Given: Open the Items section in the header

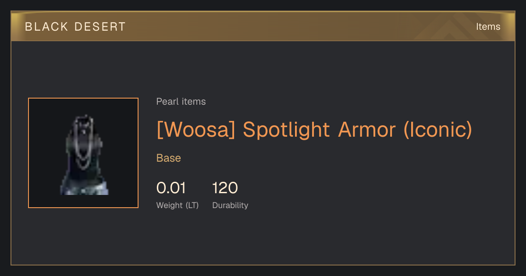Looking at the screenshot, I should 488,26.
